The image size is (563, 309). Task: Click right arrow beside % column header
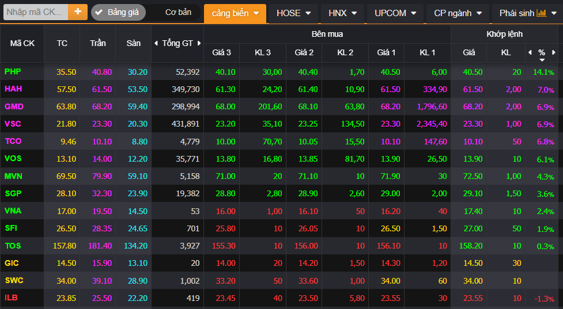[554, 52]
